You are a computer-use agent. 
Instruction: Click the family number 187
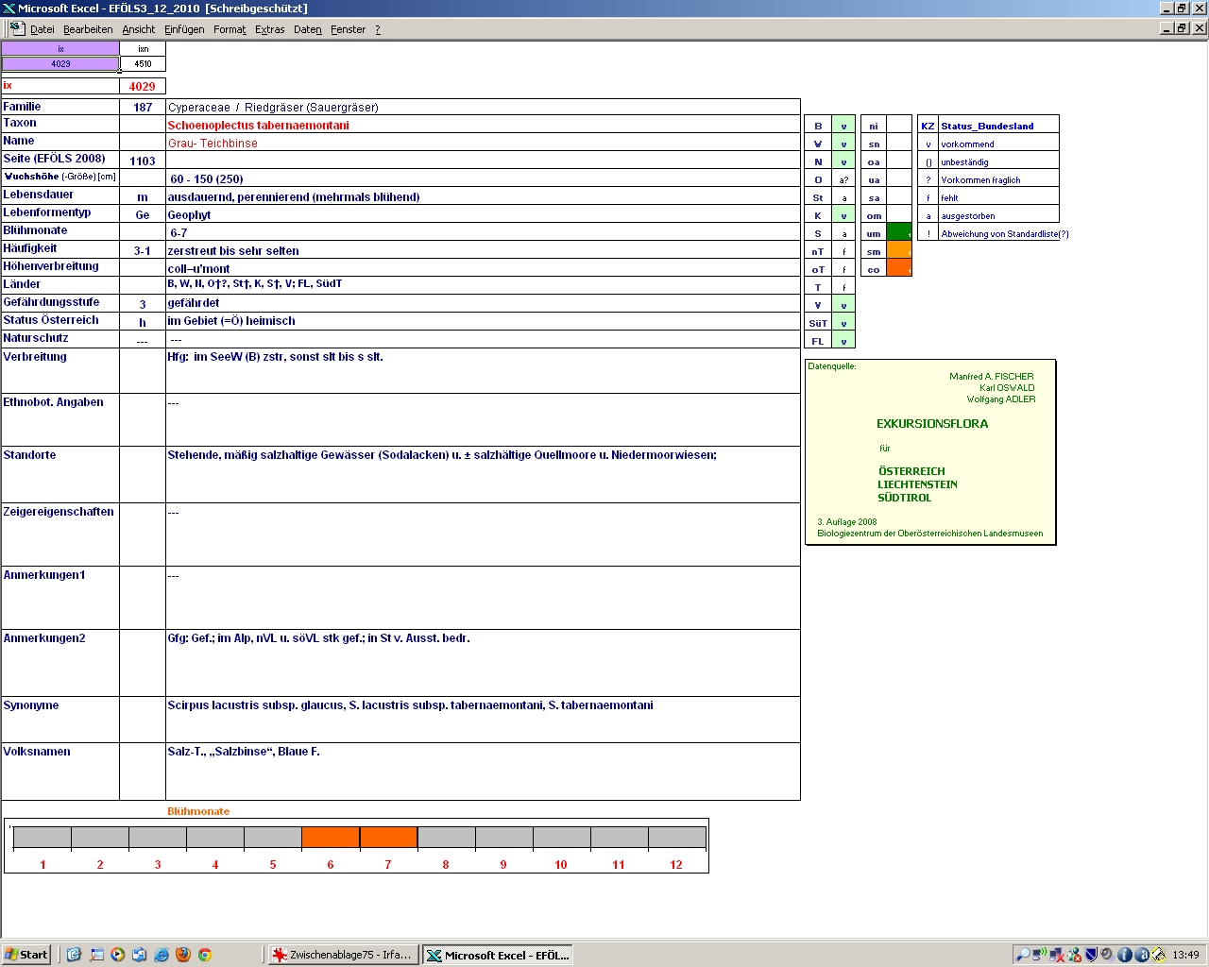click(x=143, y=107)
